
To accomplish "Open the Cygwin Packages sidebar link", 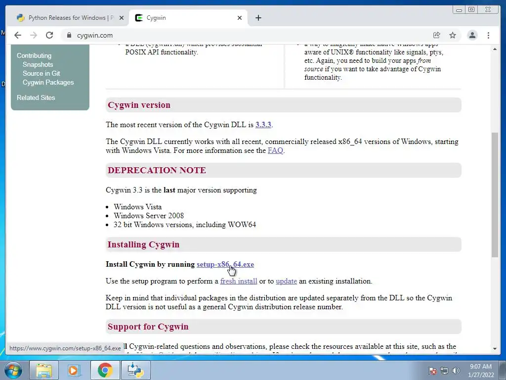I will [x=48, y=83].
